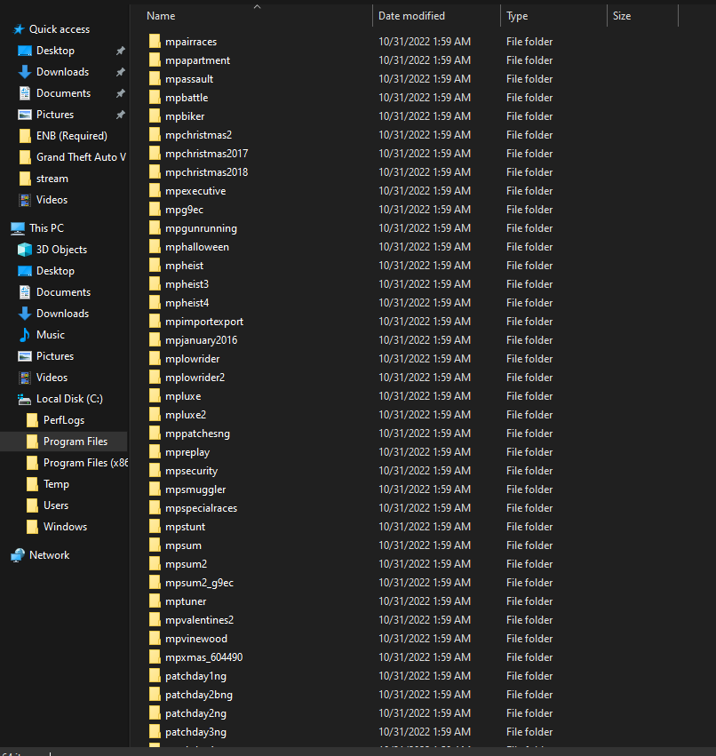
Task: Click the pin icon next to Documents
Action: (121, 93)
